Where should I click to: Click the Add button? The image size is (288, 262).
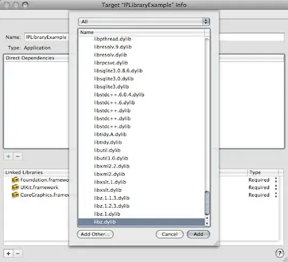198,234
